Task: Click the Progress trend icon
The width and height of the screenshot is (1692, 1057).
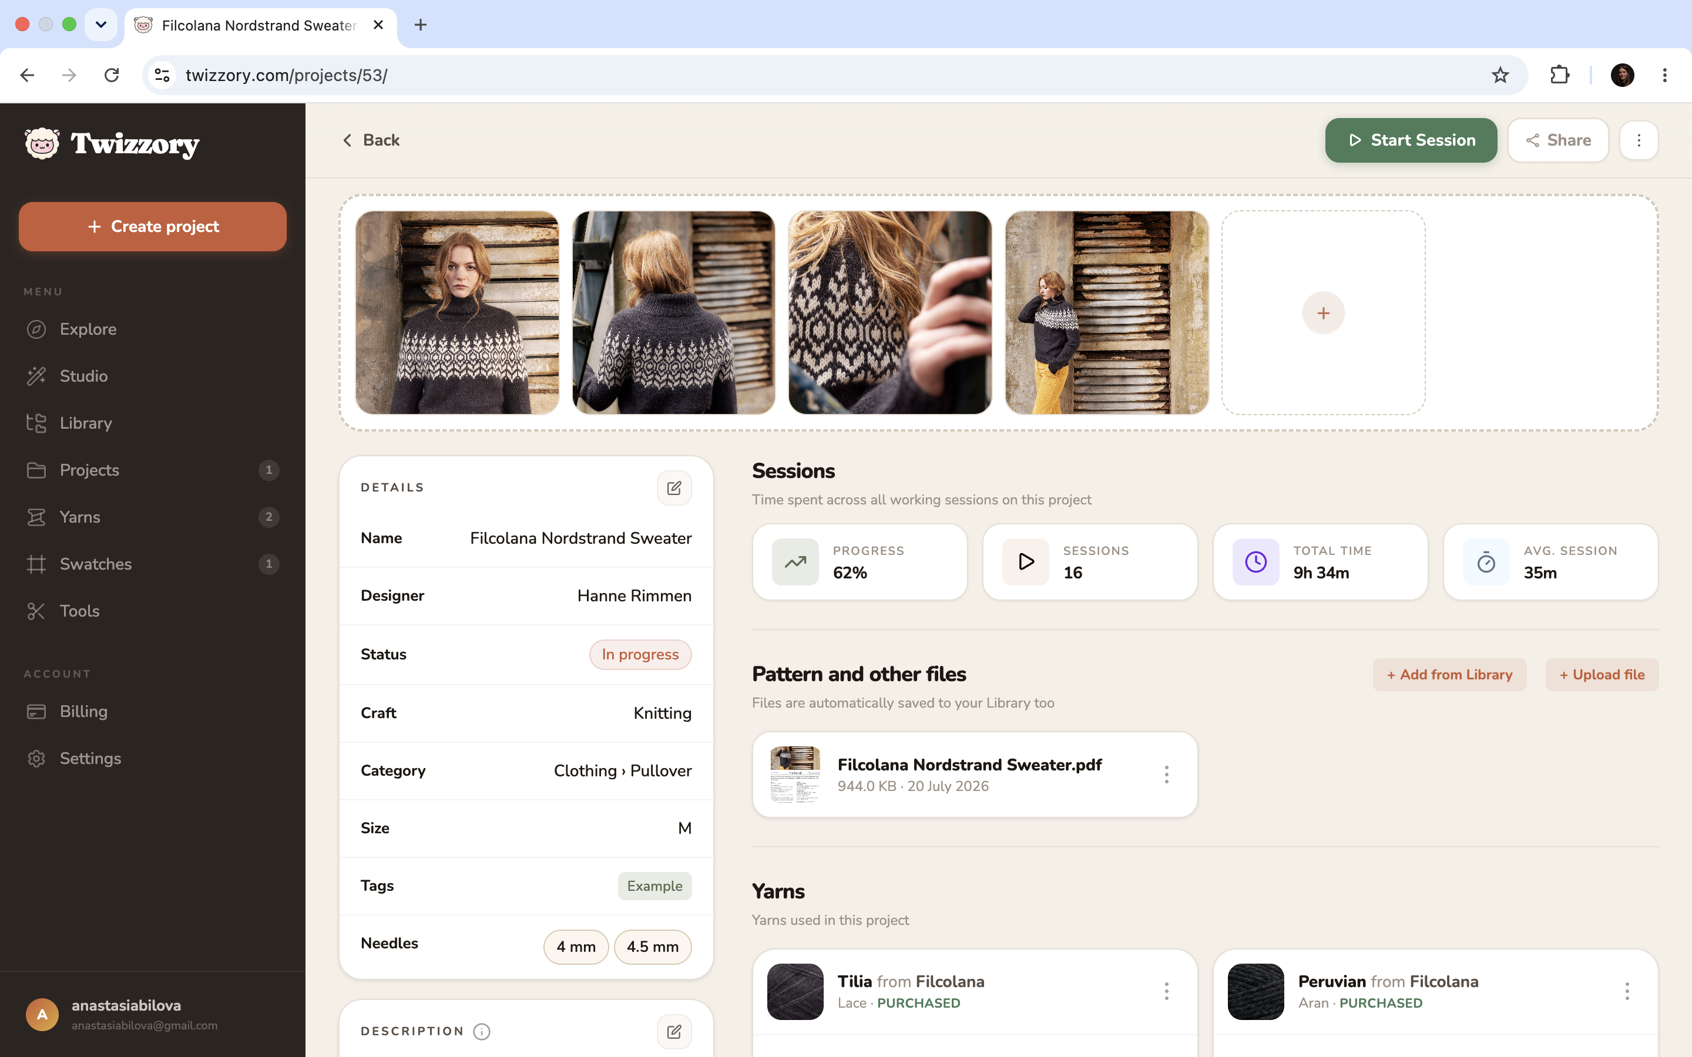Action: click(795, 562)
